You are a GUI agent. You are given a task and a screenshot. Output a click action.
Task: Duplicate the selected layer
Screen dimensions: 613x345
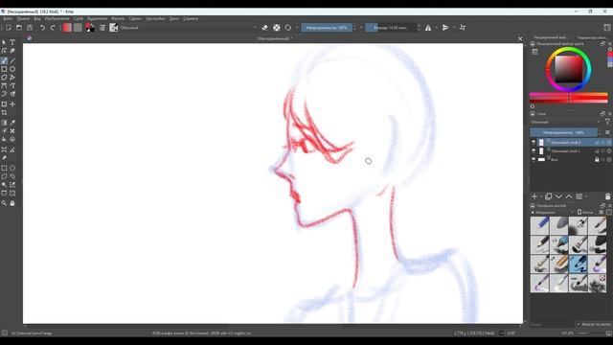549,196
